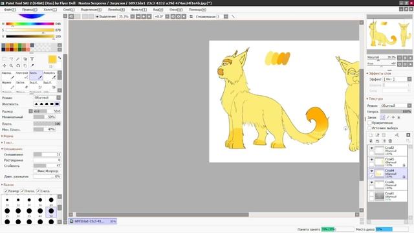Open the Окно menu
The width and height of the screenshot is (414, 233).
(x=176, y=10)
